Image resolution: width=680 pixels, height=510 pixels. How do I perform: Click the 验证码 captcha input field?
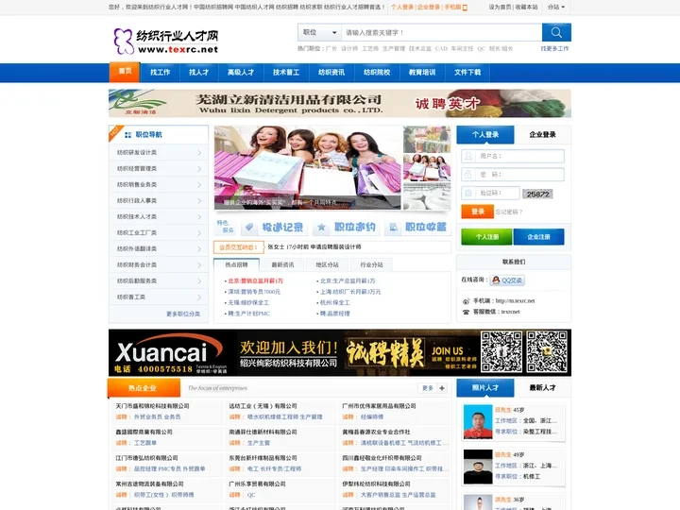click(x=490, y=193)
